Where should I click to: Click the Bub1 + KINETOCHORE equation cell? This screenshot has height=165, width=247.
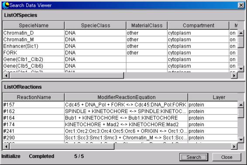126,118
